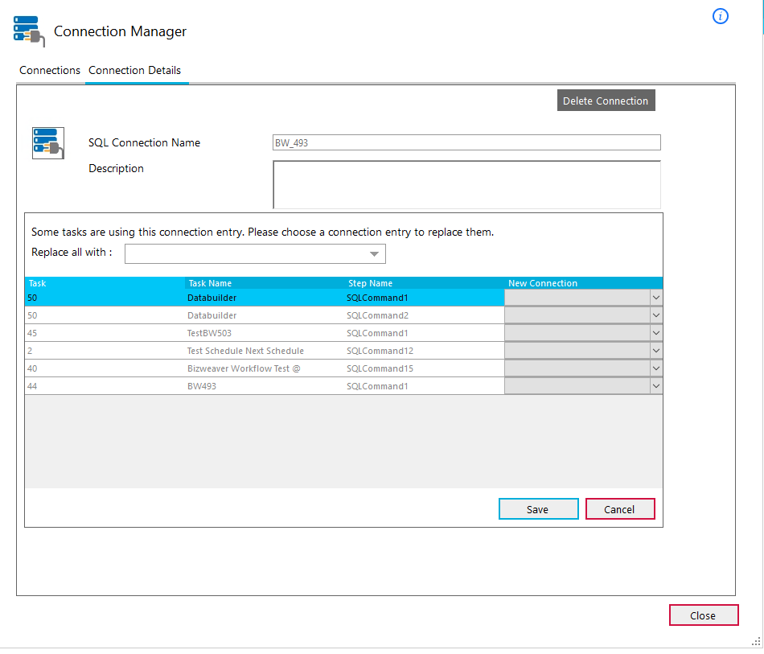Screen dimensions: 764x654
Task: Click the SQL Connection Name field
Action: 466,143
